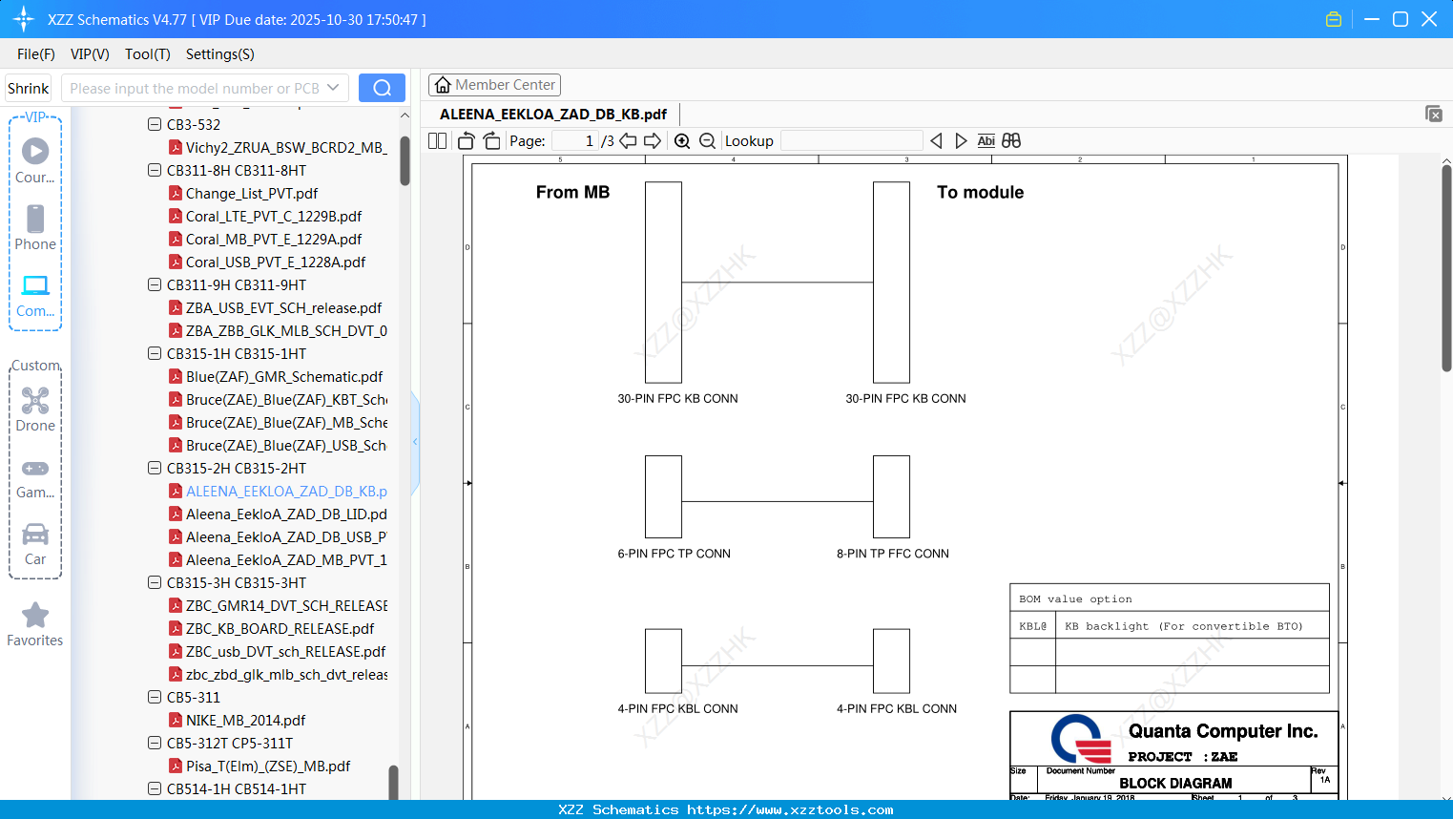Click the search button with magnifier icon
Viewport: 1453px width, 819px height.
point(382,88)
